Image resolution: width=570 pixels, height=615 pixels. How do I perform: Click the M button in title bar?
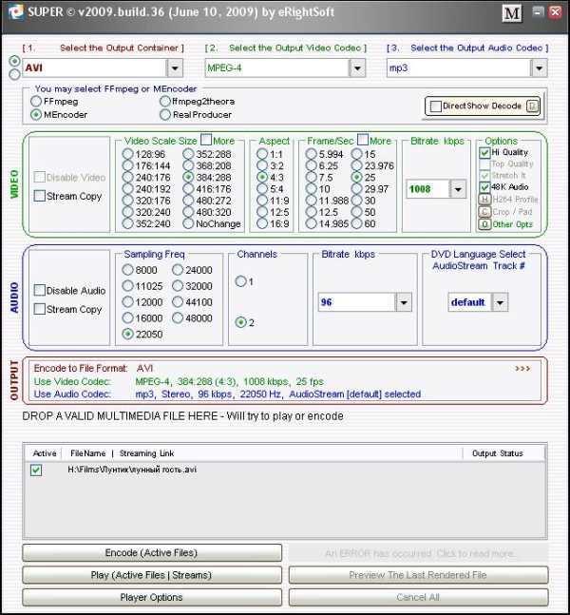click(x=512, y=13)
